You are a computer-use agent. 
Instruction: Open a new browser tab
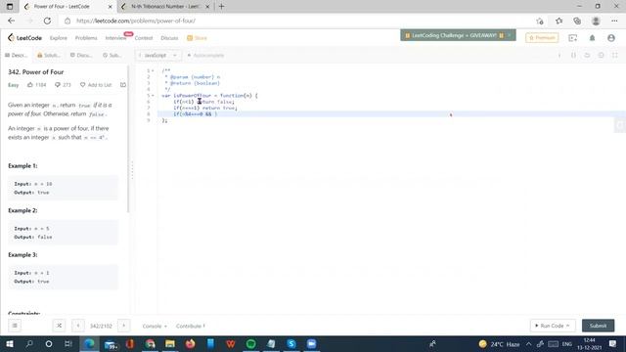coord(222,7)
